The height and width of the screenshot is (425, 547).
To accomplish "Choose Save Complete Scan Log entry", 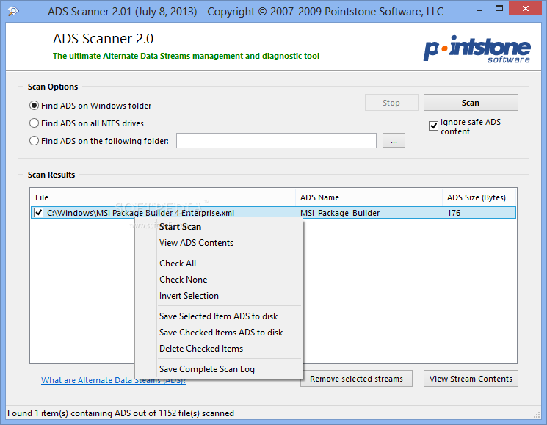I will pos(218,369).
